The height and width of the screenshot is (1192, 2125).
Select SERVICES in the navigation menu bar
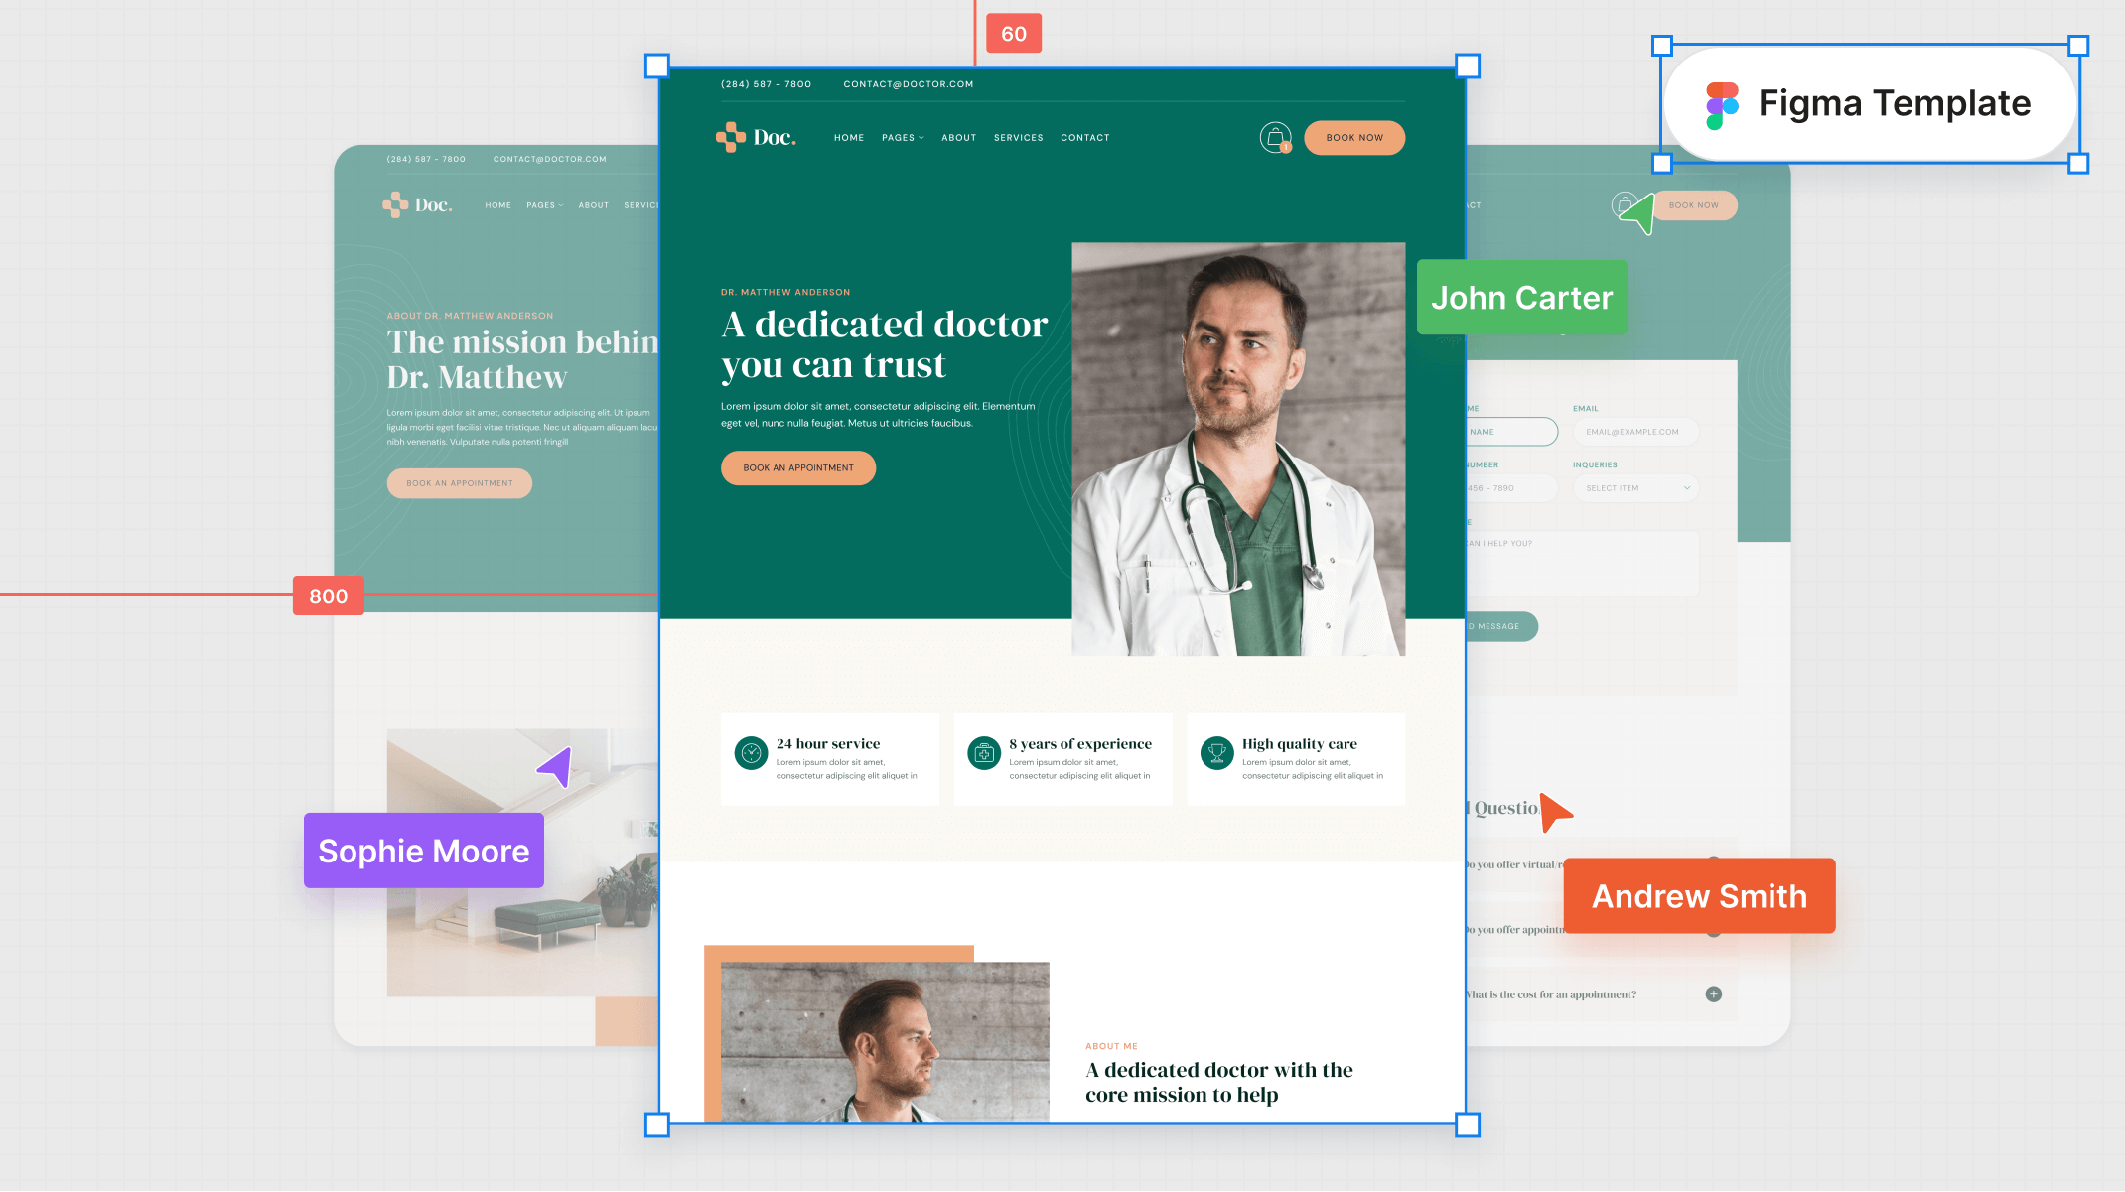(x=1017, y=137)
